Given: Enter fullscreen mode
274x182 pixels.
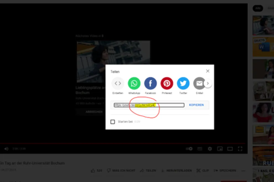Looking at the screenshot, I should coord(240,149).
